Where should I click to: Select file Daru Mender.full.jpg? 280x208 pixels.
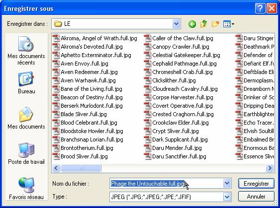point(173,148)
